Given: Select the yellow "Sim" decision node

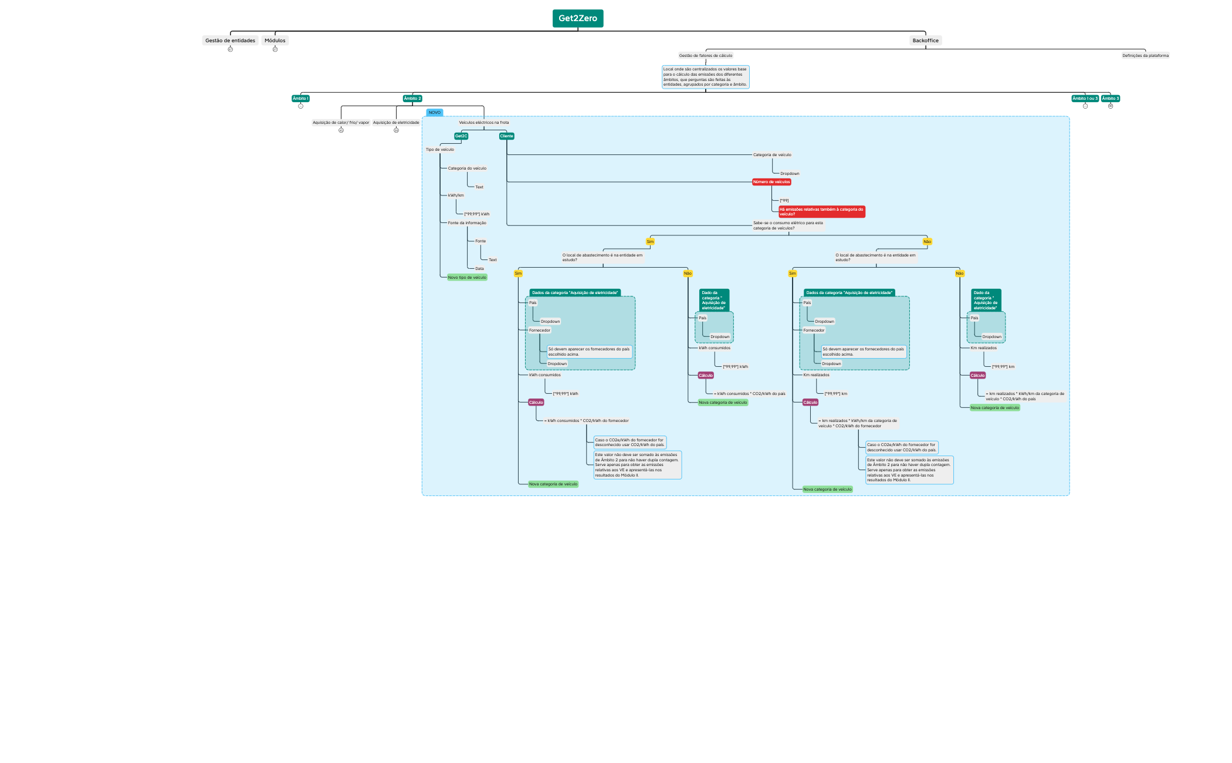Looking at the screenshot, I should coord(651,241).
